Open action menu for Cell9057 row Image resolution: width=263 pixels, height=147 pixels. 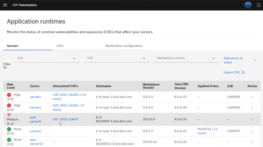[252, 131]
